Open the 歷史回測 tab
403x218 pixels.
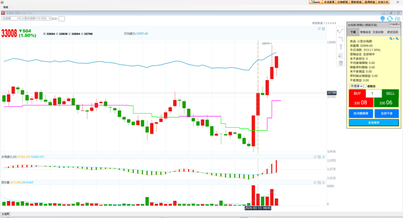pyautogui.click(x=392, y=32)
